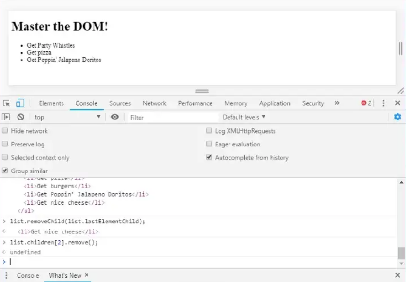Show more DevTools tabs with chevron
Viewport: 406px width, 282px height.
(x=337, y=103)
